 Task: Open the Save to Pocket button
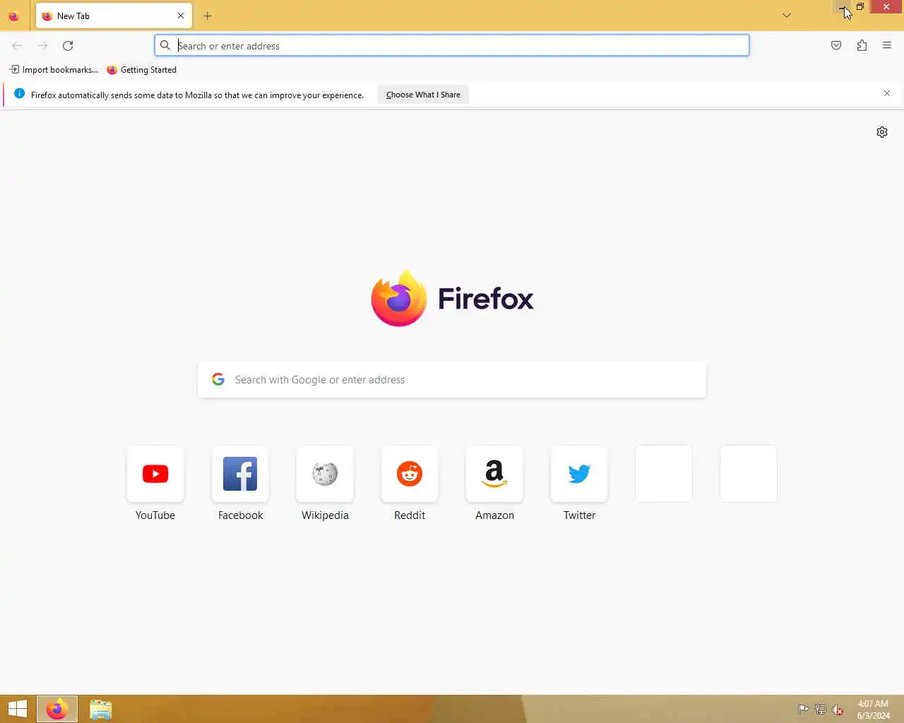(836, 45)
